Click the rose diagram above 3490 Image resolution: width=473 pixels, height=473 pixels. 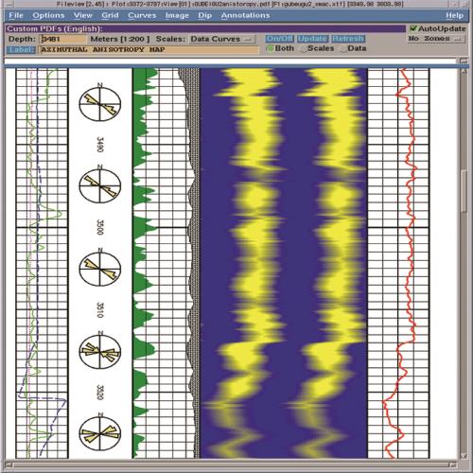pyautogui.click(x=100, y=104)
